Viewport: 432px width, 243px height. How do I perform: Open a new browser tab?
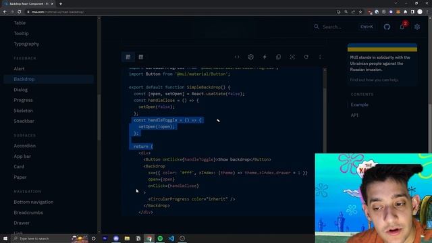[x=61, y=4]
